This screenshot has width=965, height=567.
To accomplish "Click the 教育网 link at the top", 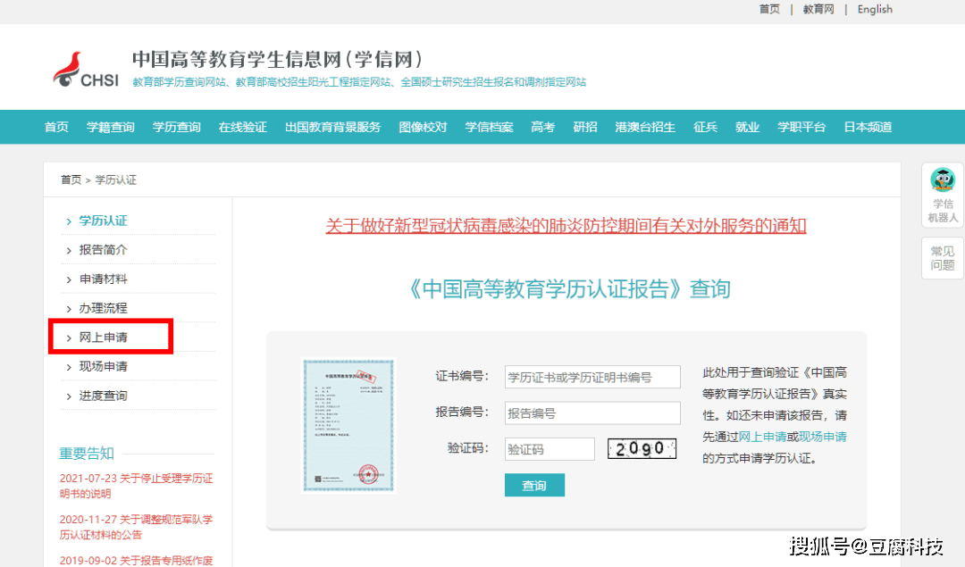I will pyautogui.click(x=818, y=9).
